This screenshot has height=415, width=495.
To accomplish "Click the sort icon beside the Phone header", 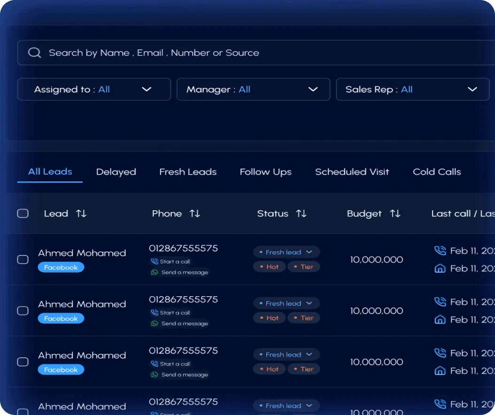I will (195, 213).
